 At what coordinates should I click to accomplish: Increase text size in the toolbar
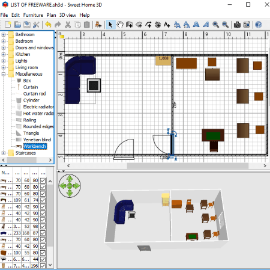coord(177,25)
